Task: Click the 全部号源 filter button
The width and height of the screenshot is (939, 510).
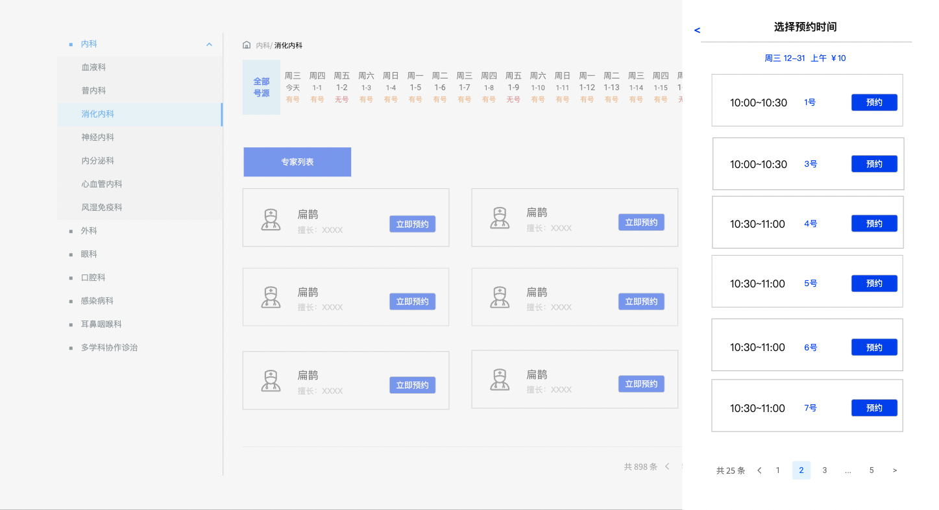Action: [262, 88]
